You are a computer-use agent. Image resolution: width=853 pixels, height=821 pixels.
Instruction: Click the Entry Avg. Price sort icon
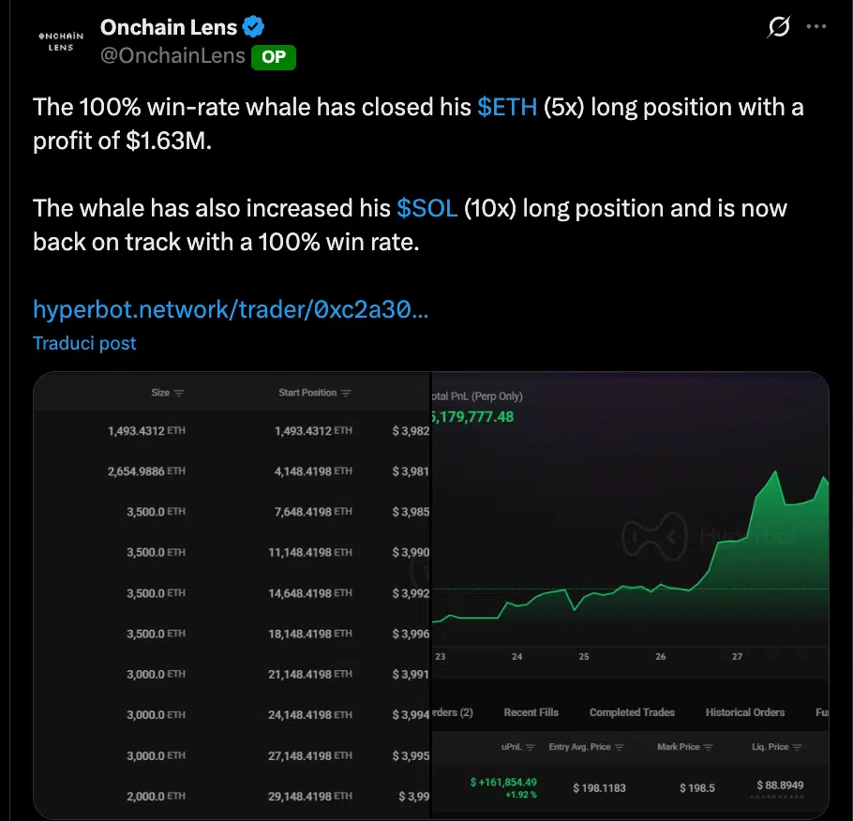(x=618, y=747)
